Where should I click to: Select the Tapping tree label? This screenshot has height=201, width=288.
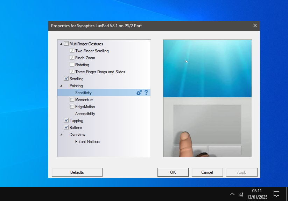[x=76, y=121]
